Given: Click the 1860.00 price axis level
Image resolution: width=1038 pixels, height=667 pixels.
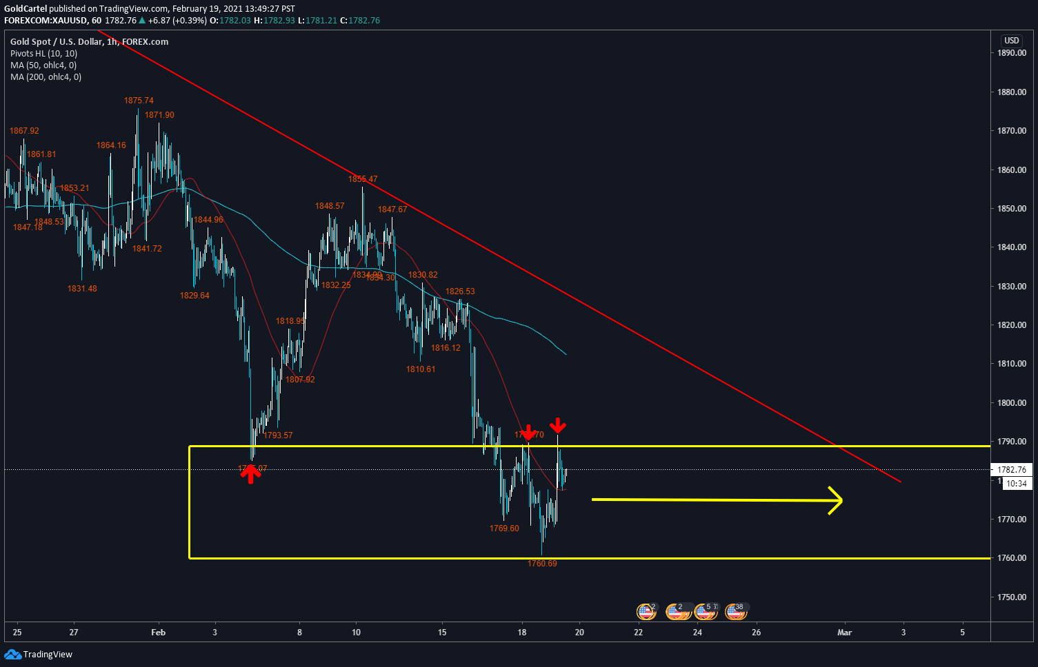Looking at the screenshot, I should 1011,170.
